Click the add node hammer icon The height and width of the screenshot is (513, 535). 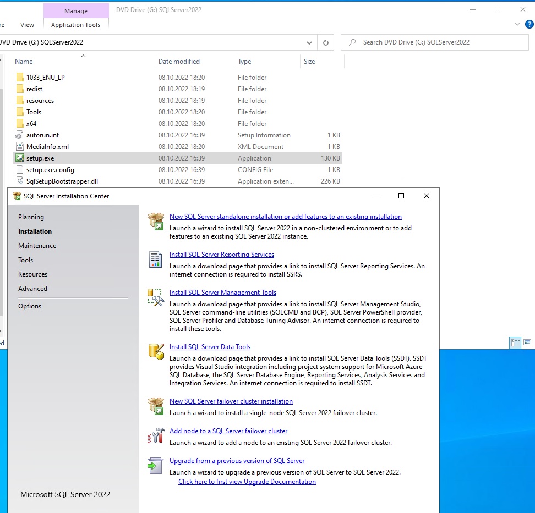click(156, 436)
